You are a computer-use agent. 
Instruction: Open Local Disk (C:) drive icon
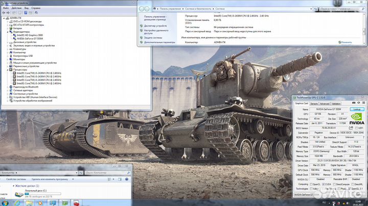19,194
